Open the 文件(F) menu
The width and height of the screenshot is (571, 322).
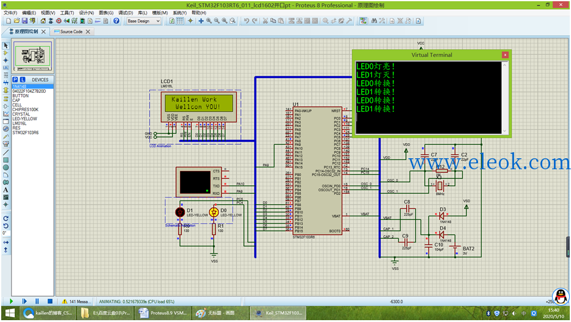click(x=10, y=13)
